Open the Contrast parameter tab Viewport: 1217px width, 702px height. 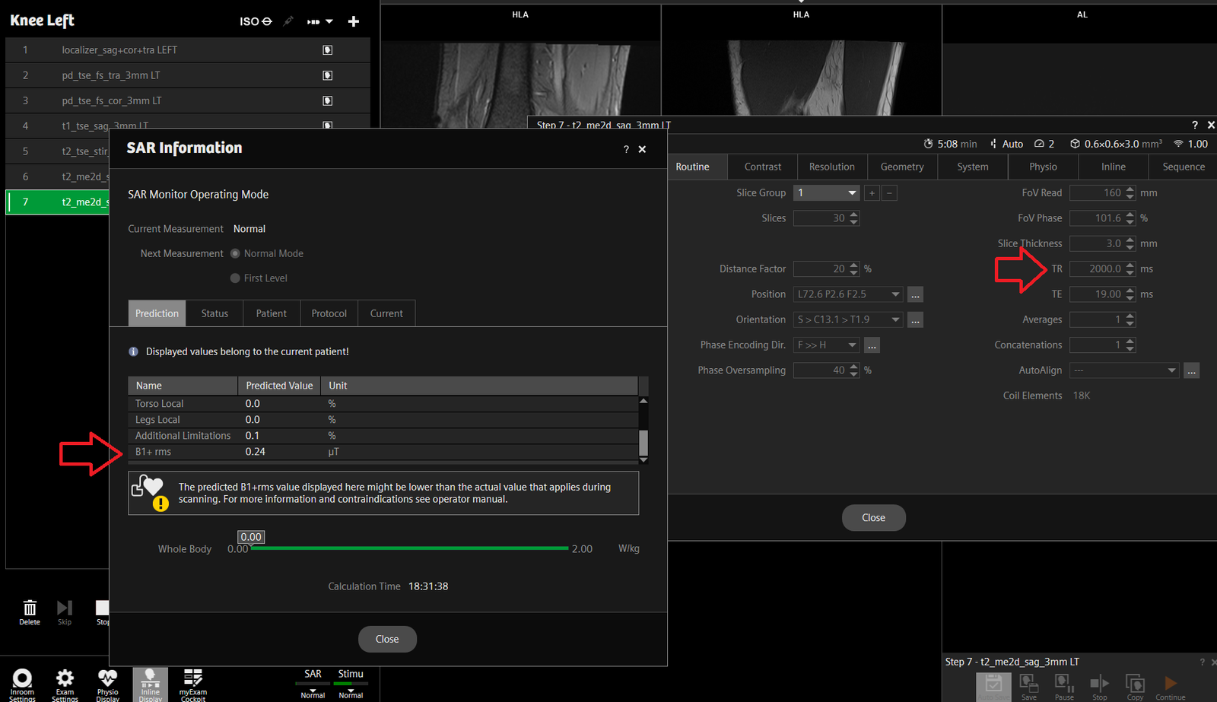click(x=762, y=167)
